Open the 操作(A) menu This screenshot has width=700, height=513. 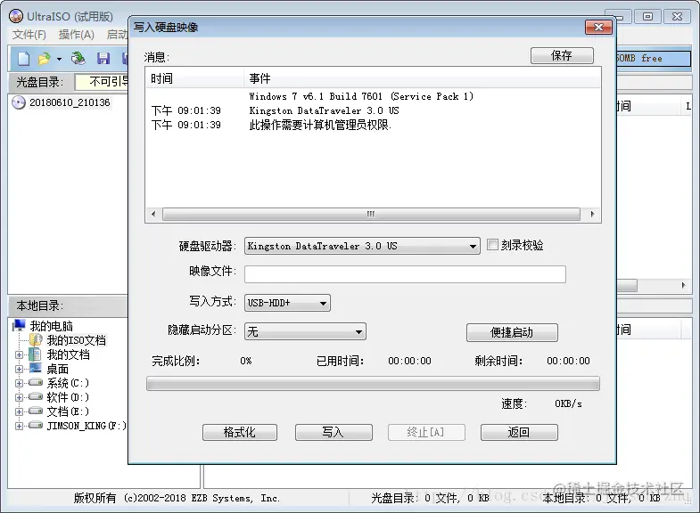pos(77,35)
